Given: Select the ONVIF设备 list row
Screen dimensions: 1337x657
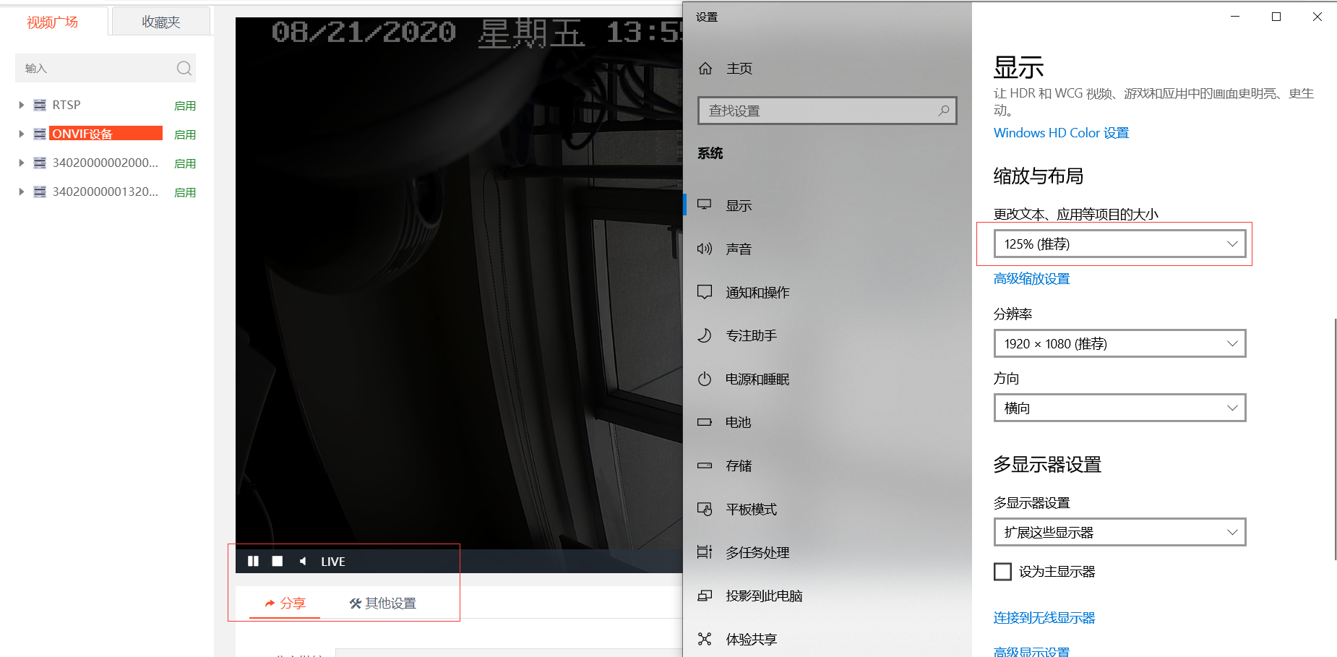Looking at the screenshot, I should tap(107, 134).
